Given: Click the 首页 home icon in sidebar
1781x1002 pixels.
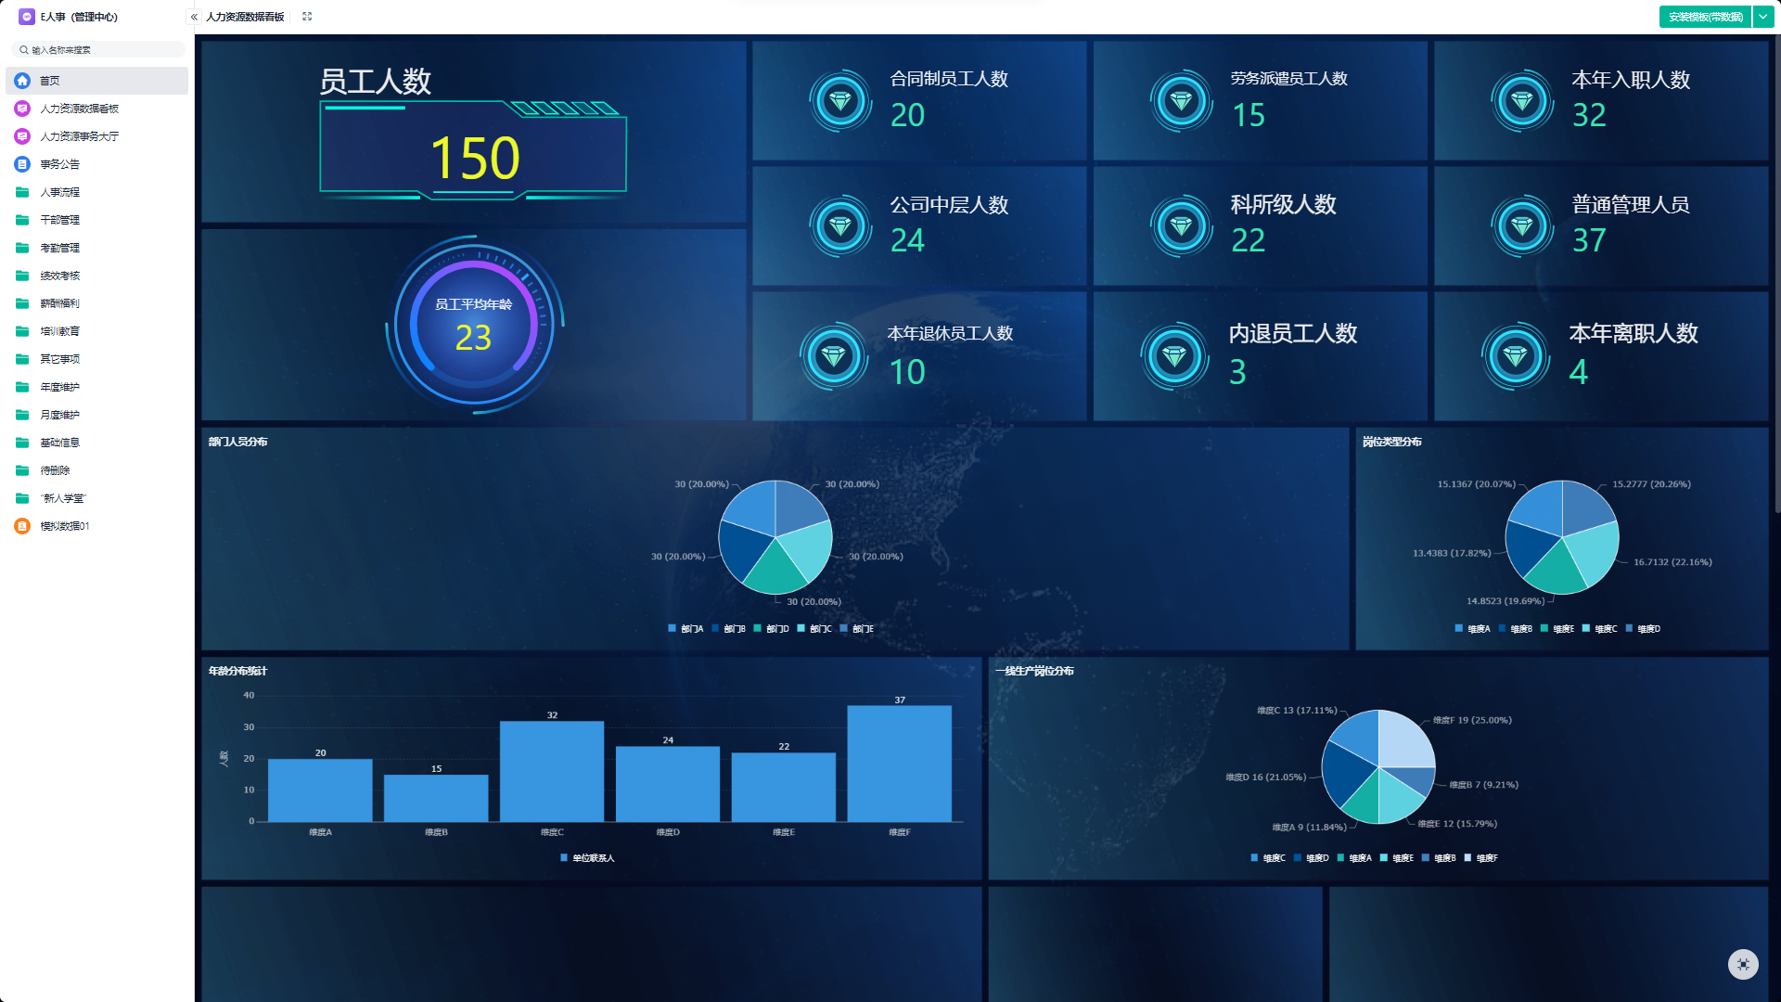Looking at the screenshot, I should [x=23, y=81].
